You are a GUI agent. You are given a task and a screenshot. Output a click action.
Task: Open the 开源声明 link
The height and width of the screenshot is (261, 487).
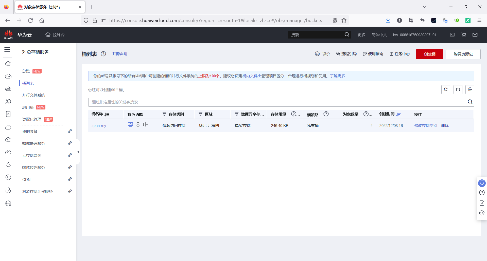pyautogui.click(x=120, y=54)
